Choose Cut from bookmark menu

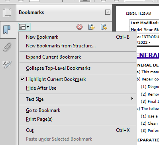[78, 130]
